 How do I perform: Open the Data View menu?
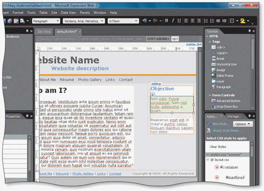click(69, 12)
